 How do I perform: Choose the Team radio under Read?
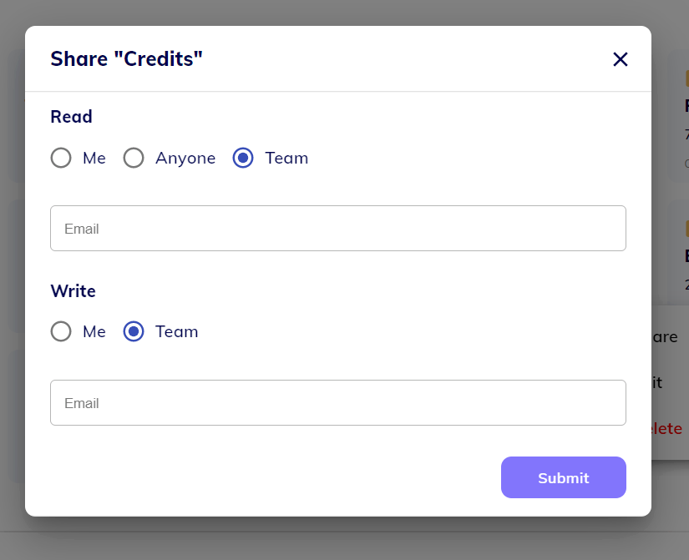coord(243,158)
